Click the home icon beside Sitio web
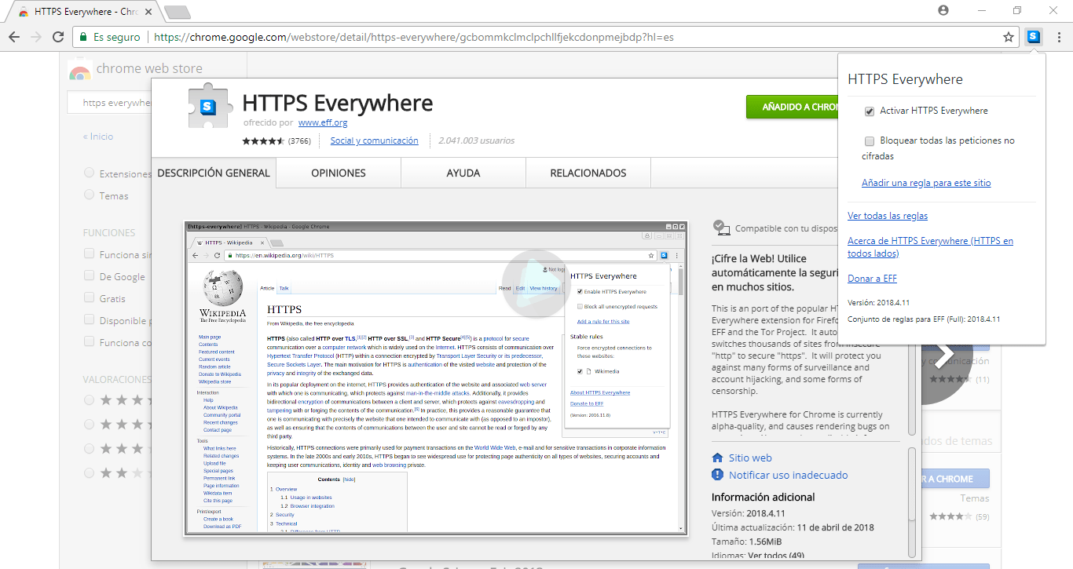The height and width of the screenshot is (569, 1073). point(717,458)
